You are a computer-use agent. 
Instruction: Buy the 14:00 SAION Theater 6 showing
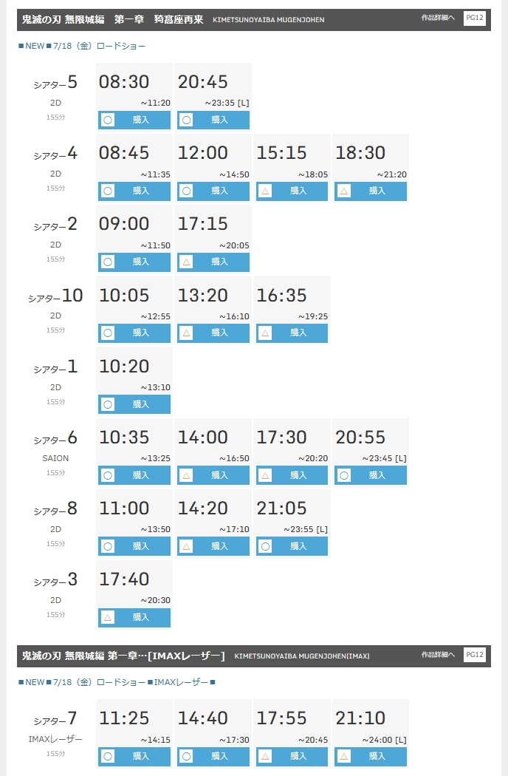tap(213, 475)
